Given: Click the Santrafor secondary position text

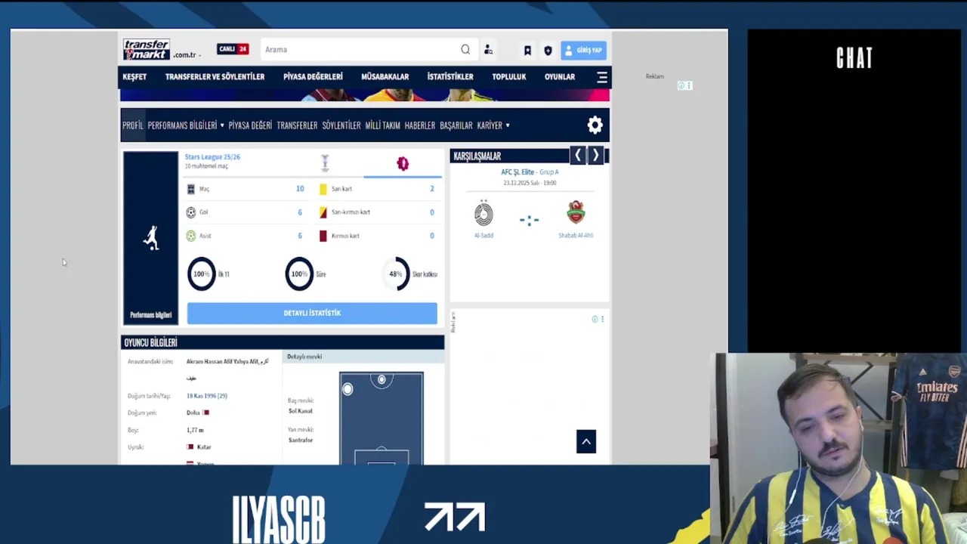Looking at the screenshot, I should [x=300, y=440].
